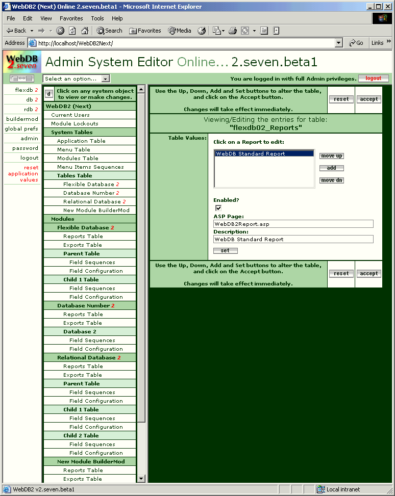Click the red logout button in the header
Screen dimensions: 395x496
(x=374, y=78)
